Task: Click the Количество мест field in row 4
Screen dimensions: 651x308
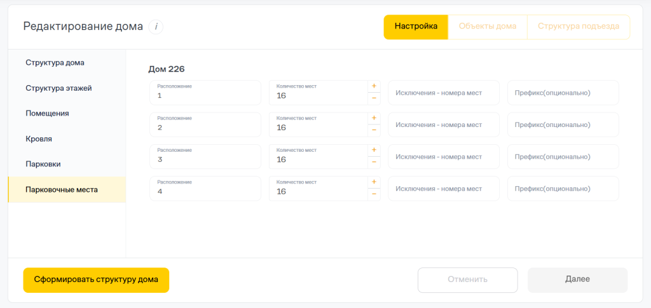Action: 319,188
